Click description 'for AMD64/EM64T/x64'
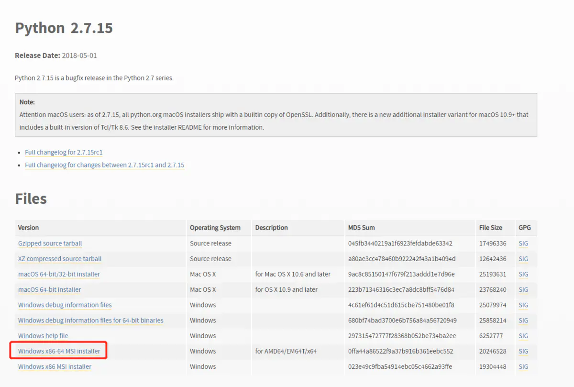 point(286,351)
